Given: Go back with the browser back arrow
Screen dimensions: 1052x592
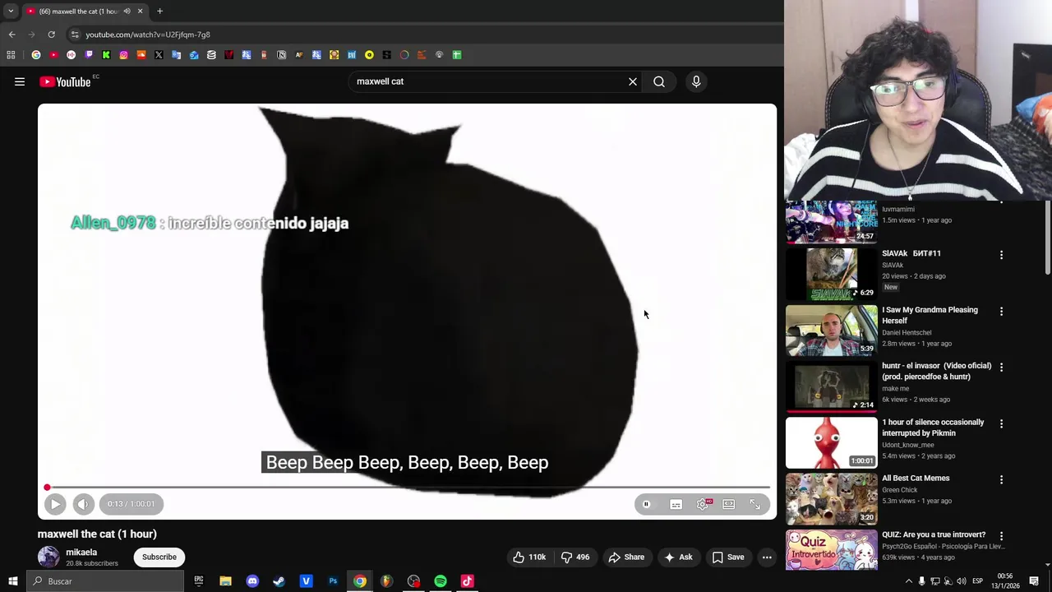Looking at the screenshot, I should (x=12, y=35).
